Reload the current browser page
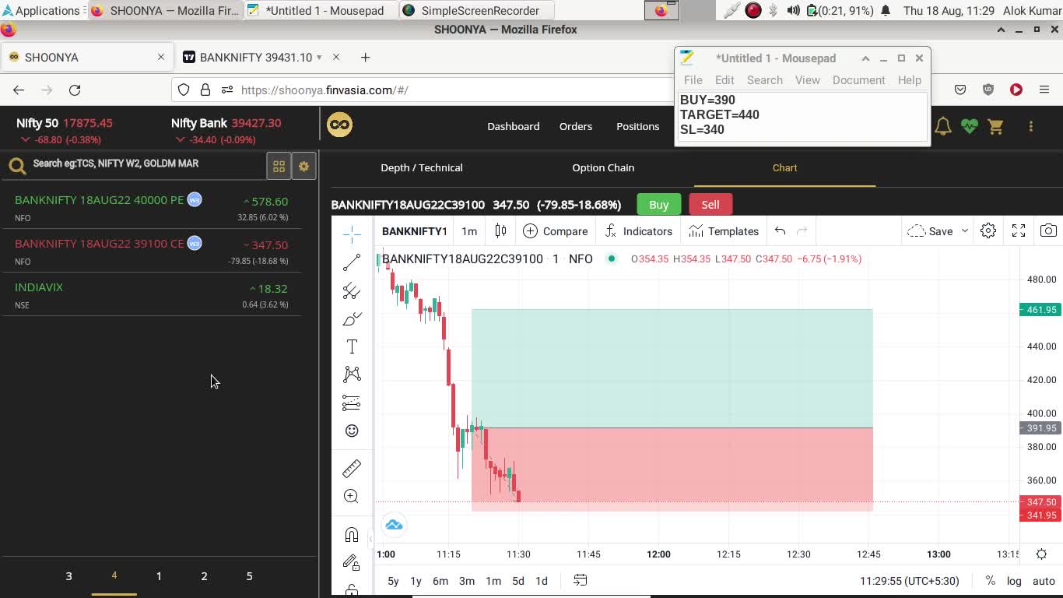Screen dimensions: 1063x598 click(x=75, y=90)
